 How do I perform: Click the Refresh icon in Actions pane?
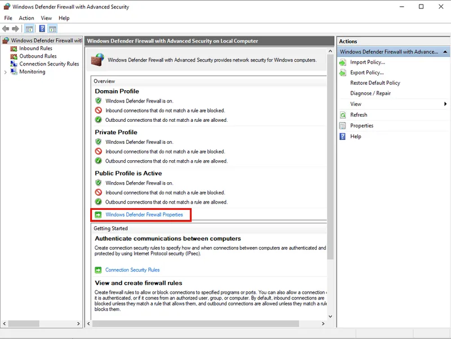click(x=343, y=115)
